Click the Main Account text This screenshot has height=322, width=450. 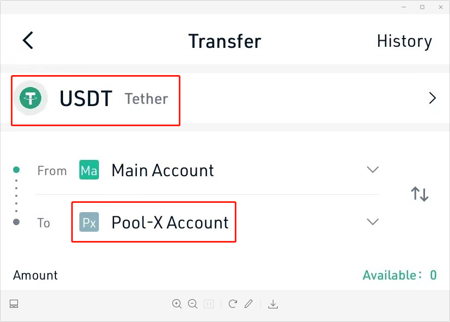tap(162, 170)
